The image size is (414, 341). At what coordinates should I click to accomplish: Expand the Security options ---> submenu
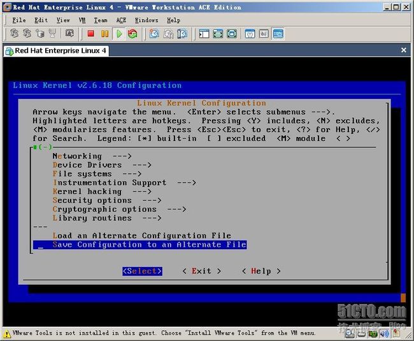(x=107, y=200)
